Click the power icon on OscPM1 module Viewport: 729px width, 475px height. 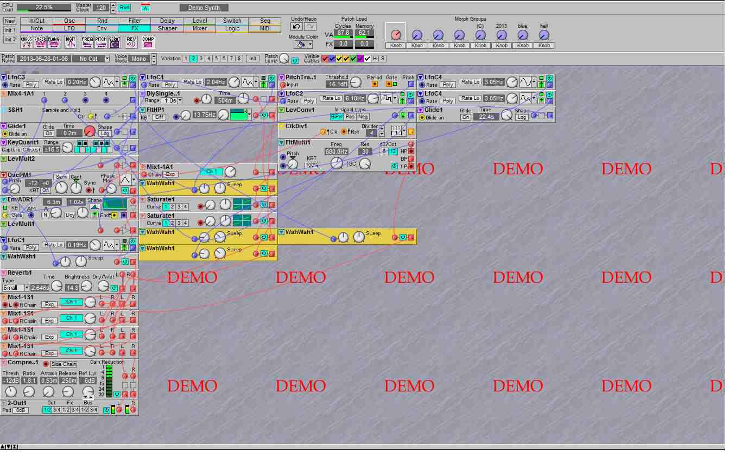tap(125, 191)
